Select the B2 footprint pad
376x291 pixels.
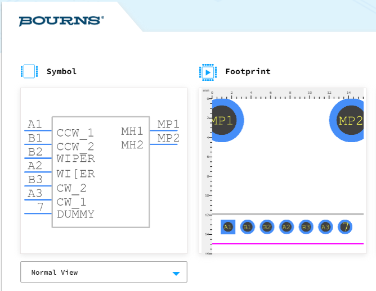[267, 227]
